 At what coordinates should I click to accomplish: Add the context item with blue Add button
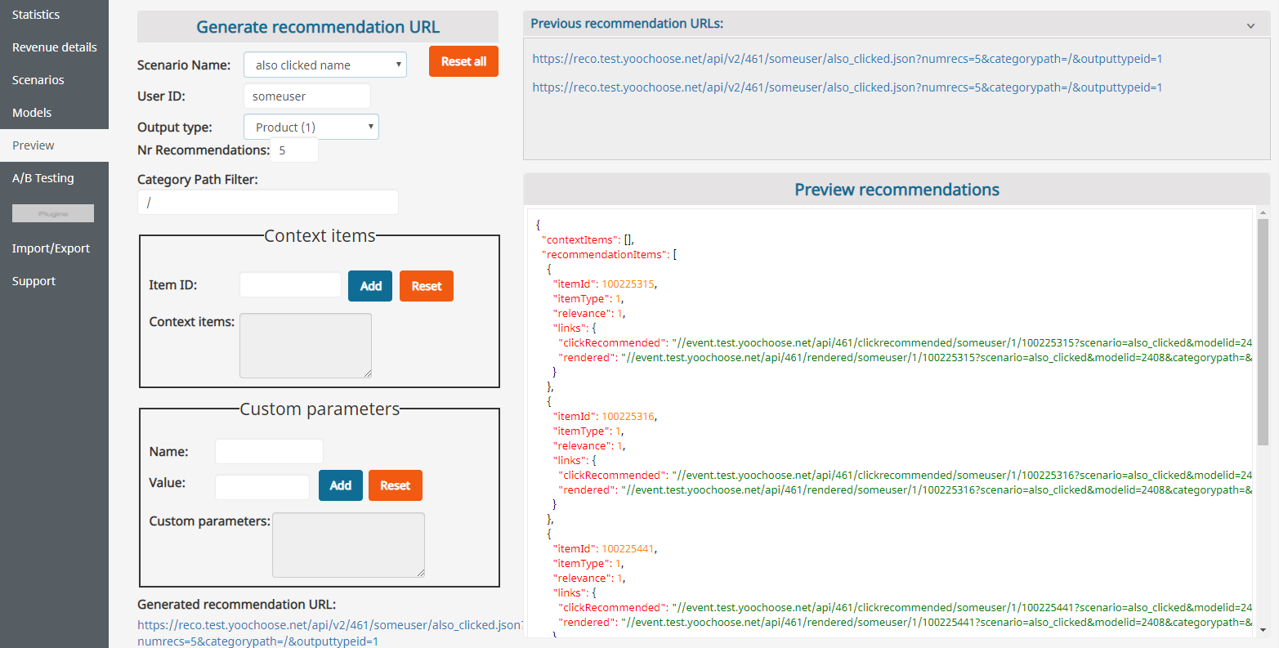click(370, 286)
